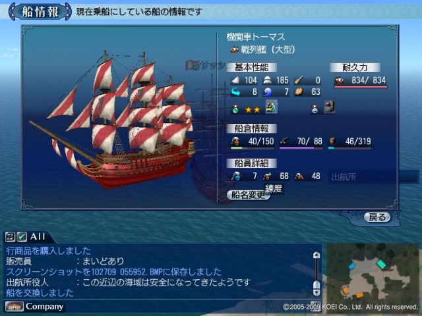Click the wave-resistance icon showing 7
The height and width of the screenshot is (316, 422).
coord(267,92)
